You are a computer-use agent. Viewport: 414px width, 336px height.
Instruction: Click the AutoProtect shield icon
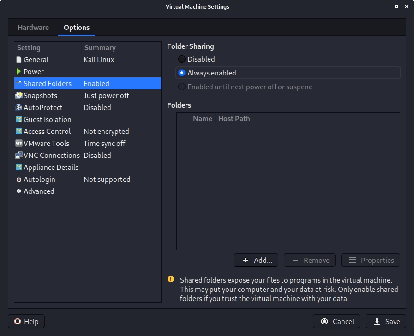coord(19,108)
